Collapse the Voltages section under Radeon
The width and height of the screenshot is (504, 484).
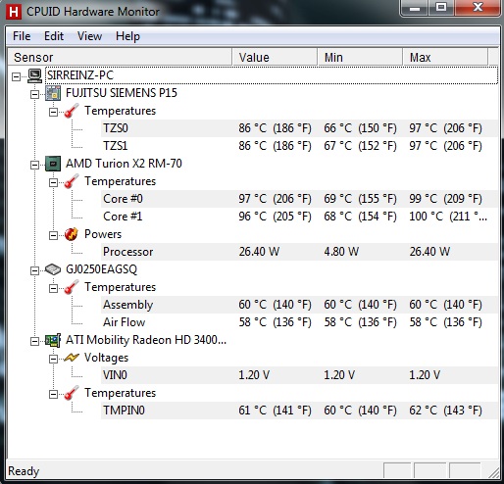[x=53, y=359]
